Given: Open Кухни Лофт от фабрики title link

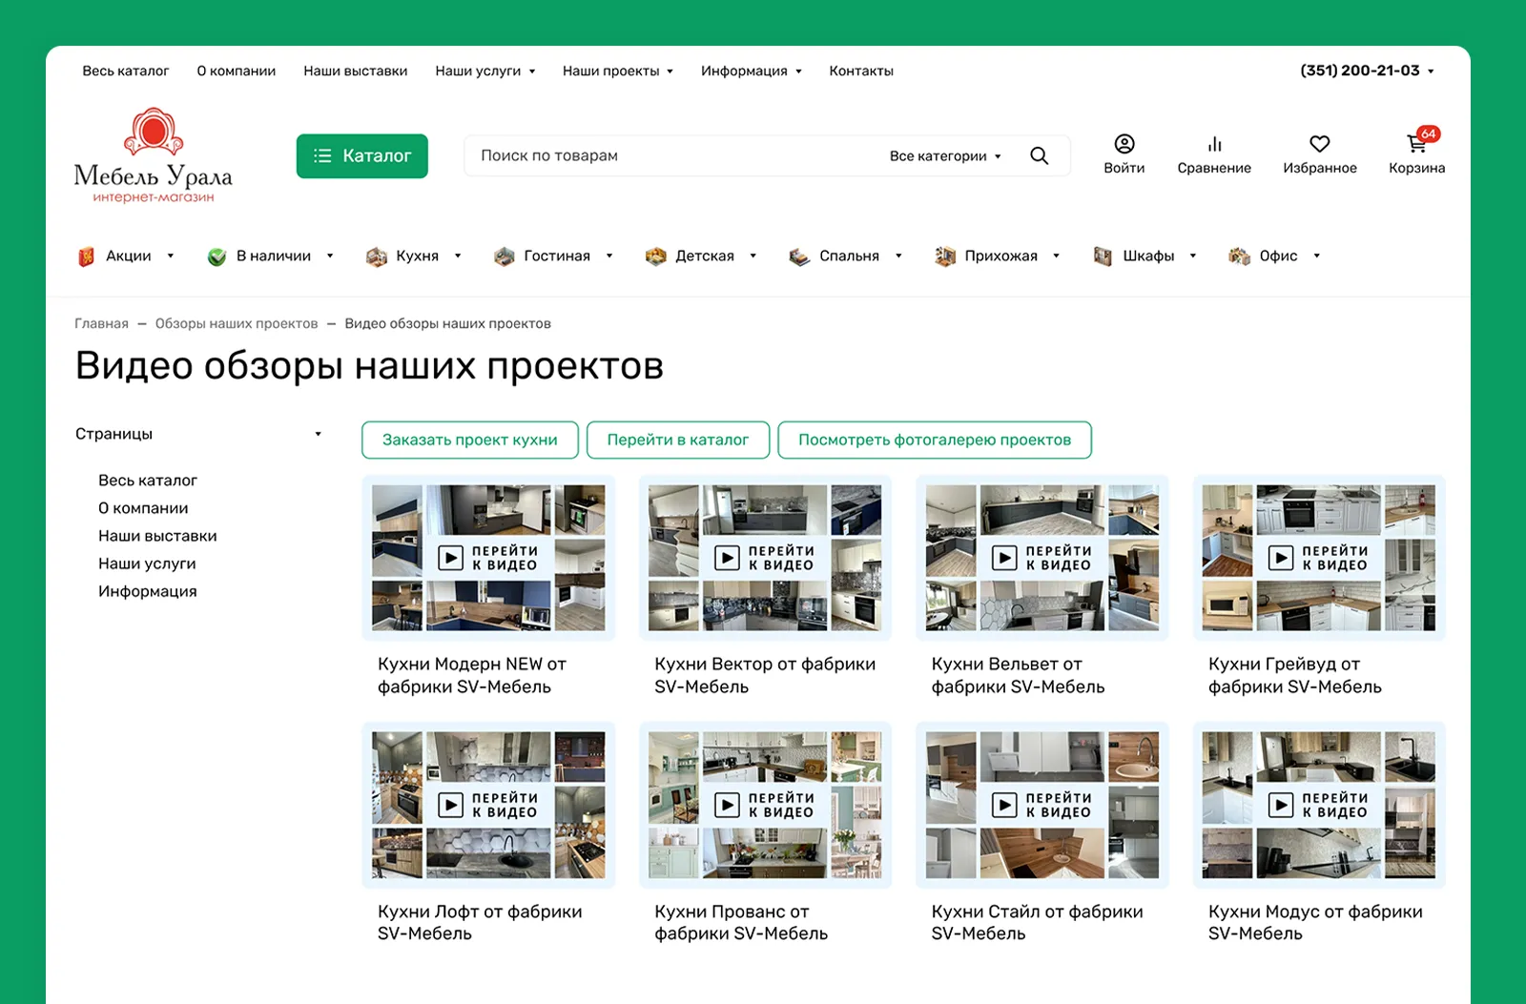Looking at the screenshot, I should (480, 922).
